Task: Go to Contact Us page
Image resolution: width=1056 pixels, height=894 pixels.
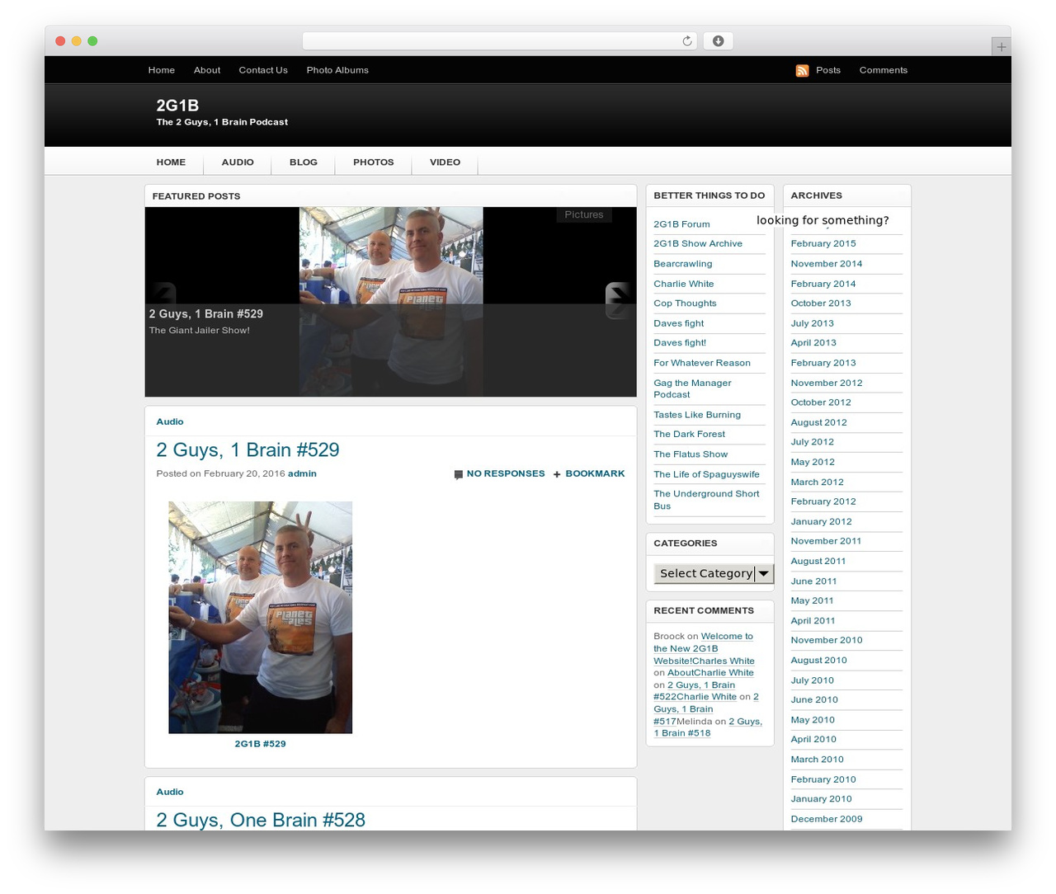Action: 263,70
